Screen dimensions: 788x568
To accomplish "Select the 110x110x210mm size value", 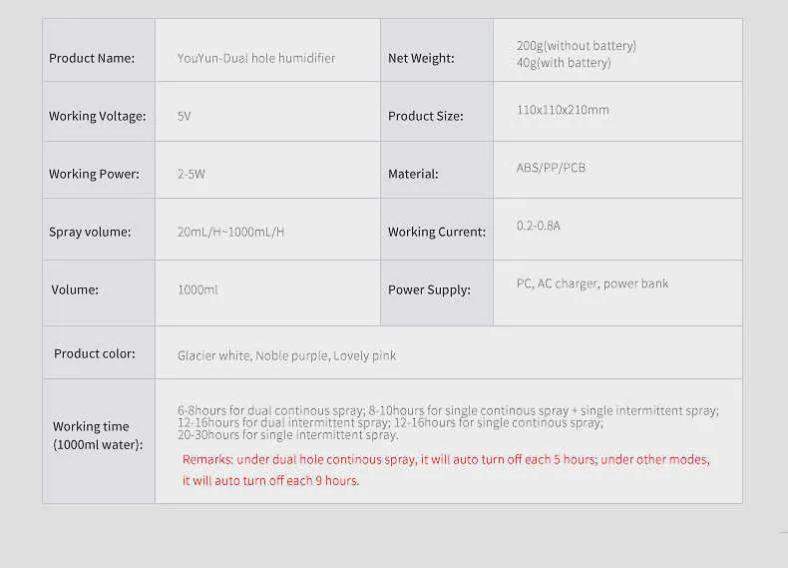I will 563,110.
